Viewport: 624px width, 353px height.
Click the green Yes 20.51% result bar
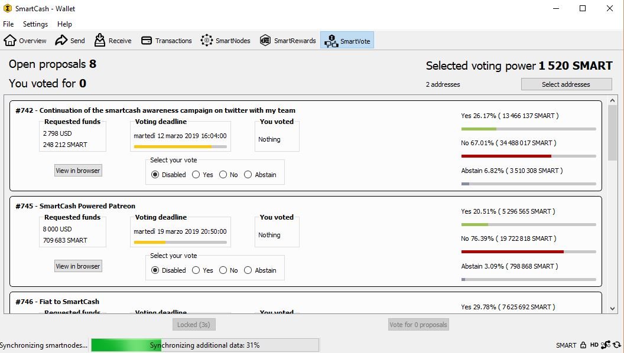click(x=528, y=225)
